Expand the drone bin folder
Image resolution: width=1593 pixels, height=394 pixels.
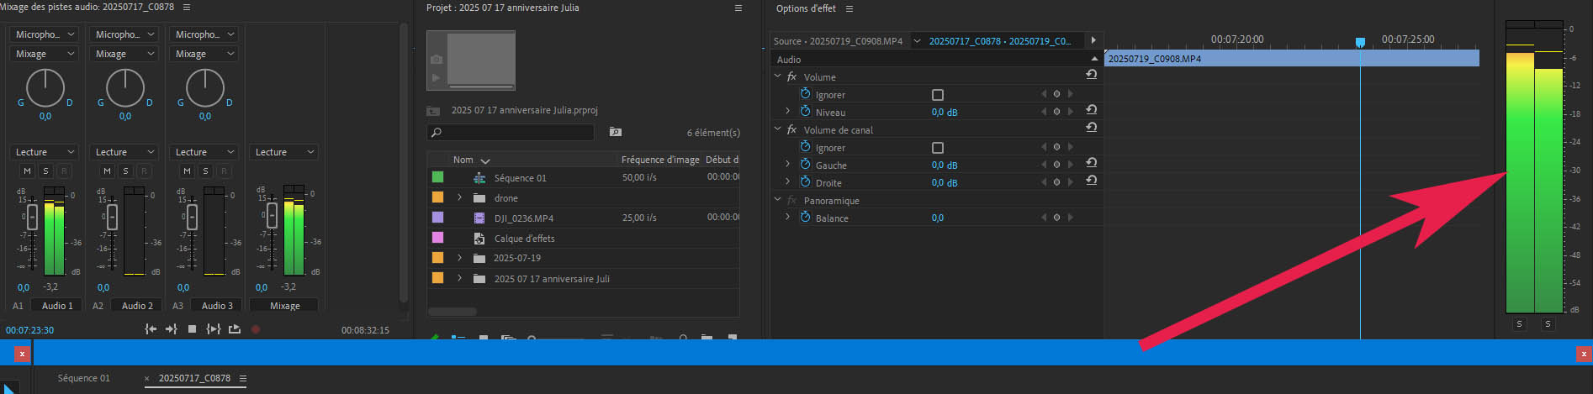[x=459, y=198]
